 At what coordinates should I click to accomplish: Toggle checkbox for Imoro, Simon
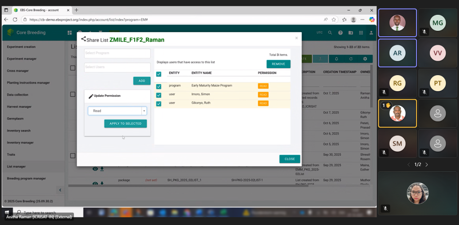(159, 95)
